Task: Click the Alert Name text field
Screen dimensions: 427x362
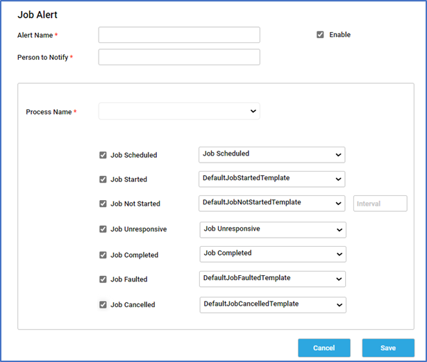Action: coord(179,35)
